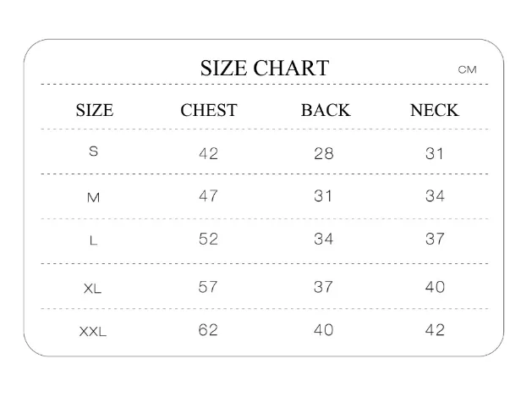The height and width of the screenshot is (397, 532).
Task: Click the L size row label
Action: [94, 240]
